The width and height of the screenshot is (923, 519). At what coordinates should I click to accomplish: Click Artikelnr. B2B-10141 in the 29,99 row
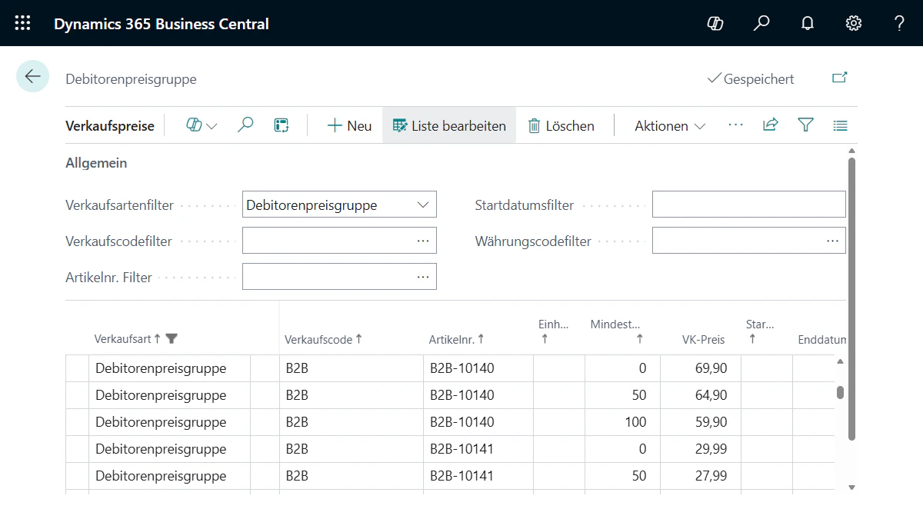(x=478, y=449)
